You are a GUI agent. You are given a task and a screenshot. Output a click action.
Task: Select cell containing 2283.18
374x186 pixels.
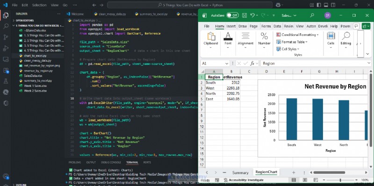pos(231,88)
